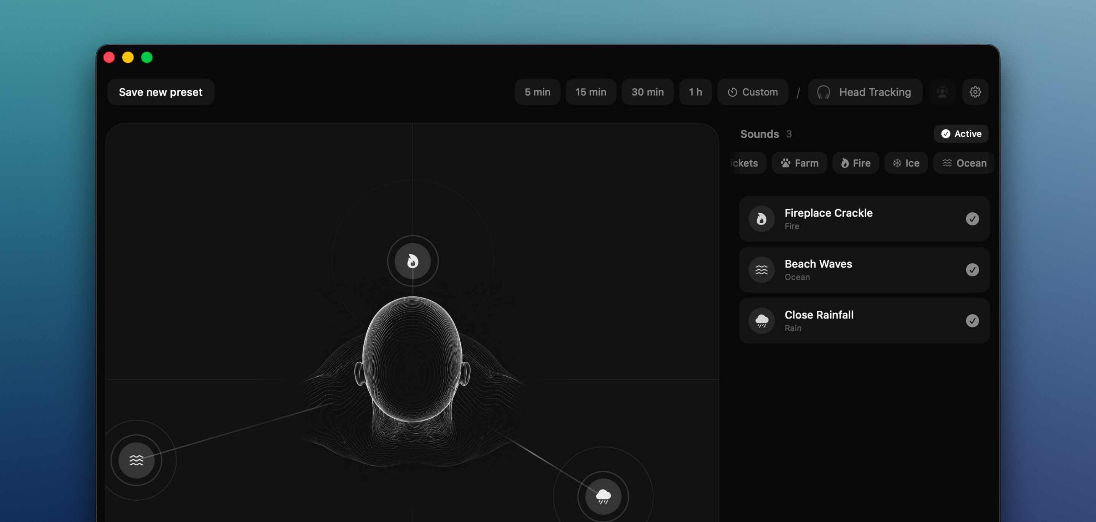This screenshot has width=1096, height=522.
Task: Click the flame icon in Fireplace Crackle row
Action: (761, 219)
